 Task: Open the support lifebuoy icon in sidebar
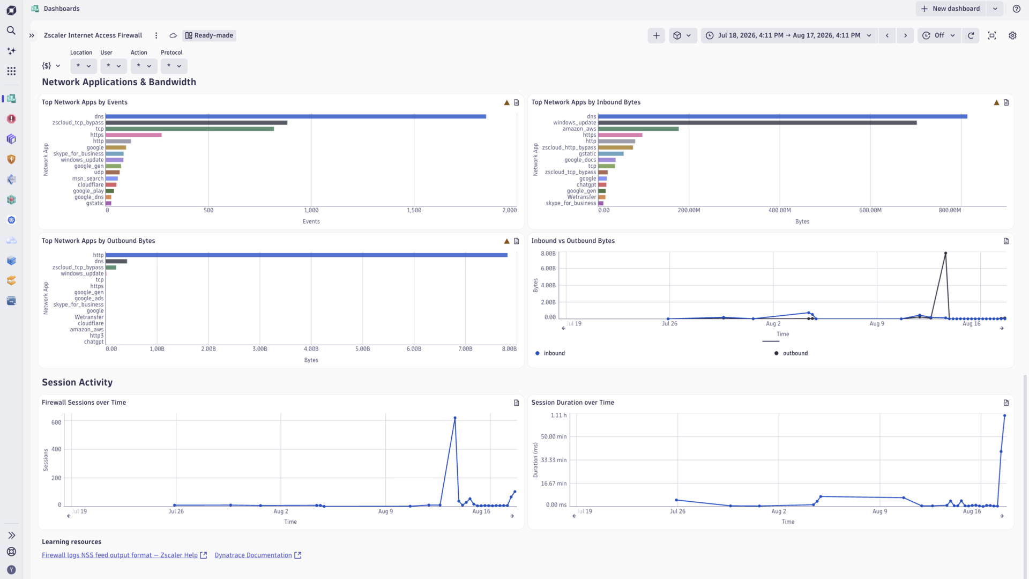[x=11, y=552]
